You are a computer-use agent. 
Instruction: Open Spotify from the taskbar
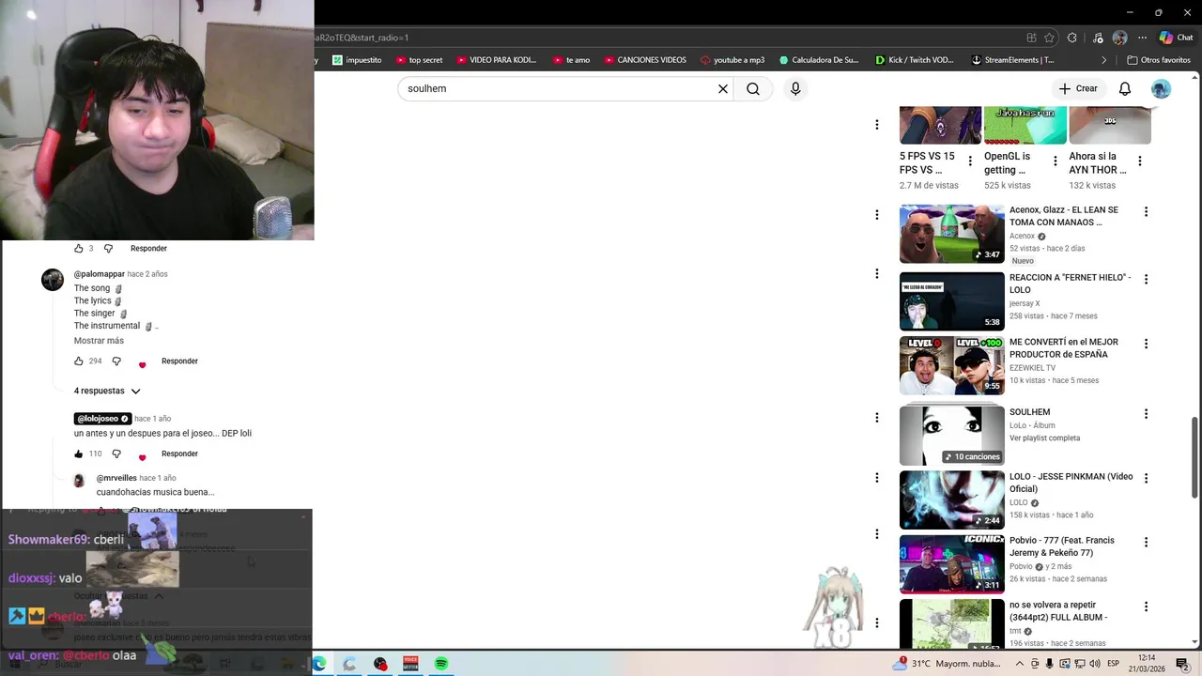pos(441,664)
